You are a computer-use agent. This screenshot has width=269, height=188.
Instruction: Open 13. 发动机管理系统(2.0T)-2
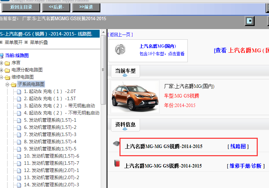click(52, 177)
